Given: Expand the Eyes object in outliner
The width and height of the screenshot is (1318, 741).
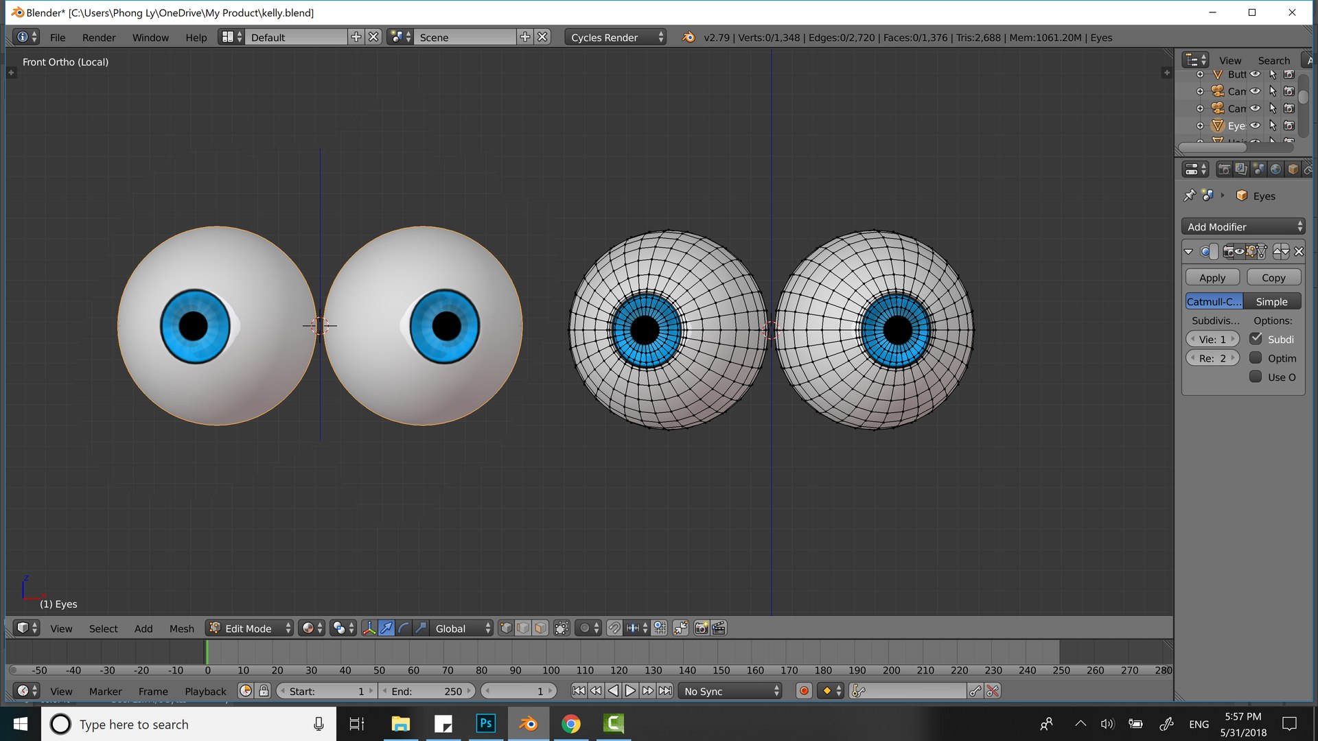Looking at the screenshot, I should pos(1200,126).
